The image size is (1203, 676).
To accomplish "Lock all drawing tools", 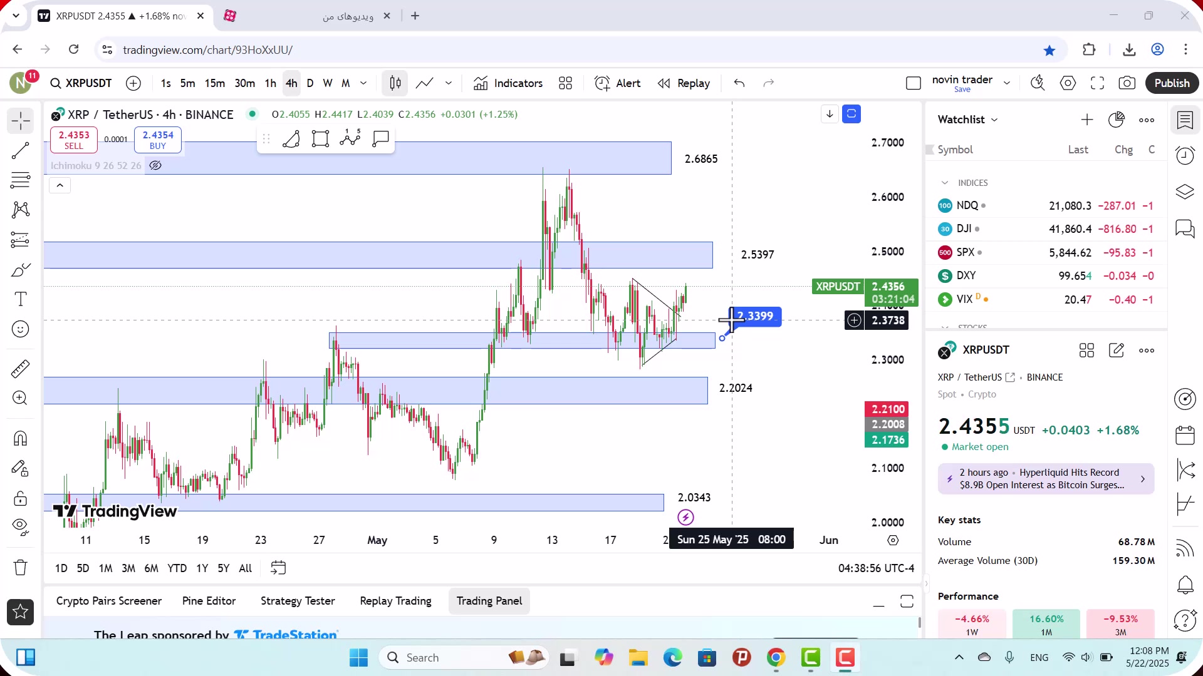I will coord(20,498).
